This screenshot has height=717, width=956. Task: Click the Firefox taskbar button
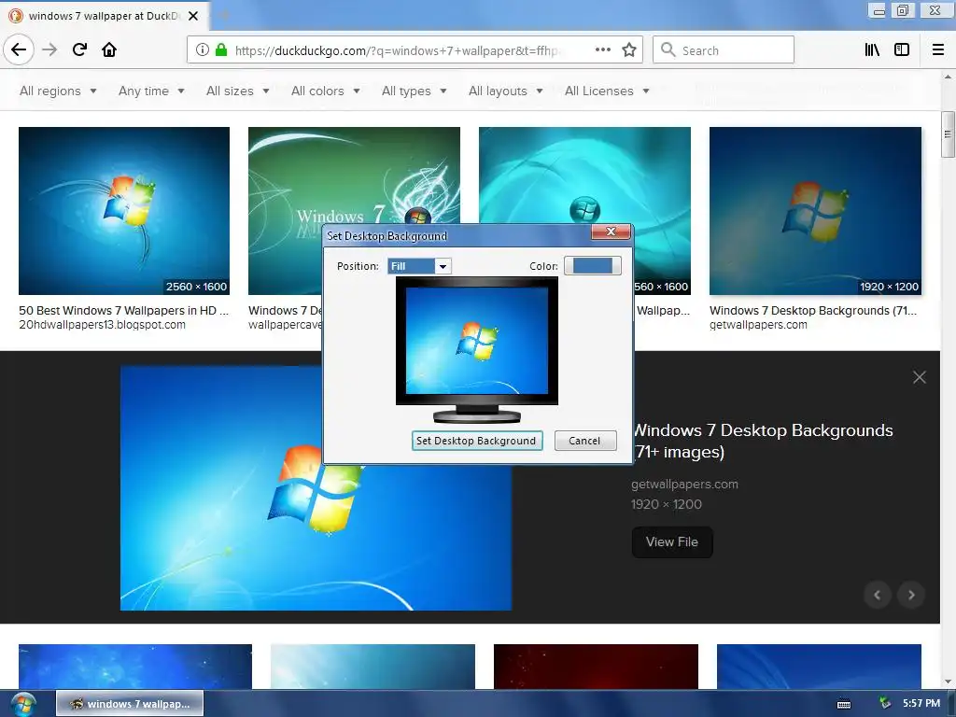click(130, 704)
